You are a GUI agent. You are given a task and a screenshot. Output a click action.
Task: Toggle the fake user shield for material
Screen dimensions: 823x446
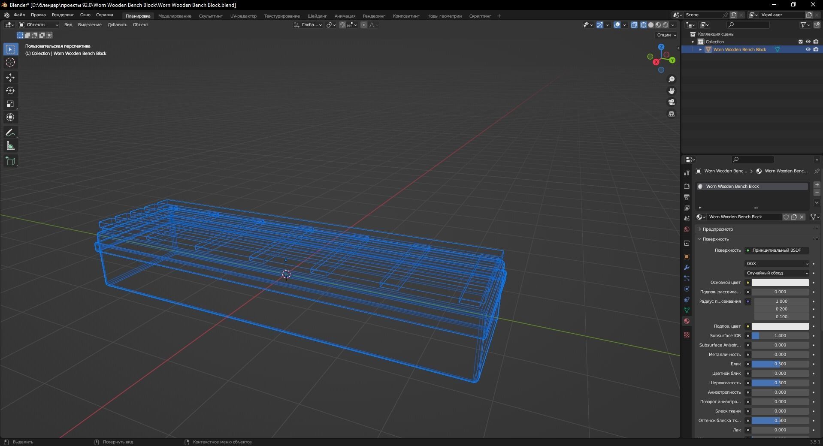[x=786, y=217]
